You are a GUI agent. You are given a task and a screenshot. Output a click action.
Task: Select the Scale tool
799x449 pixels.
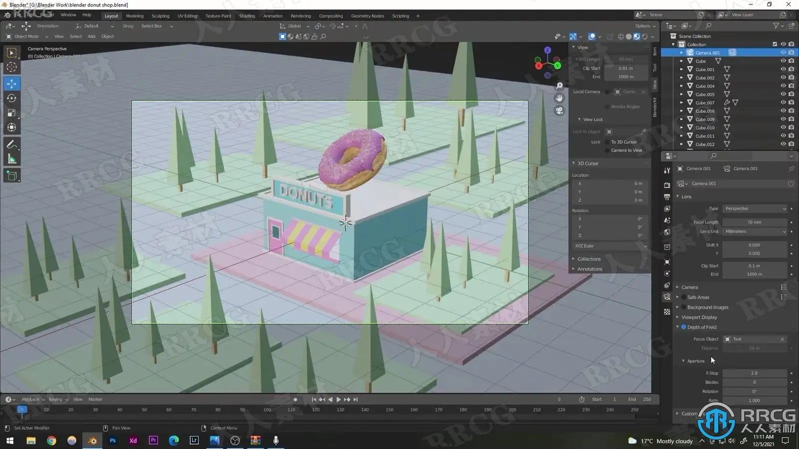pyautogui.click(x=11, y=113)
